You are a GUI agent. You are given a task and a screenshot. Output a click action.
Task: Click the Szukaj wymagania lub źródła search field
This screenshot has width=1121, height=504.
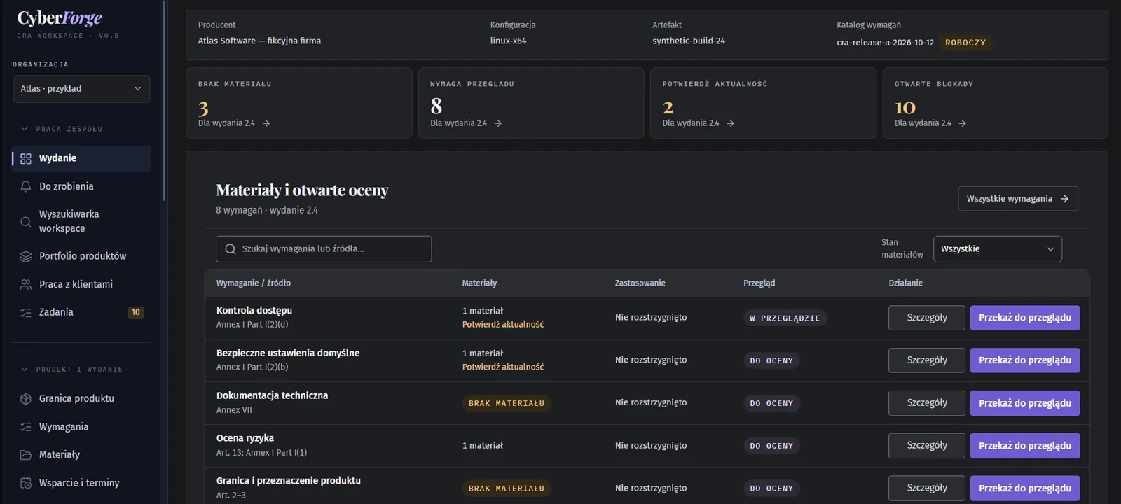324,249
